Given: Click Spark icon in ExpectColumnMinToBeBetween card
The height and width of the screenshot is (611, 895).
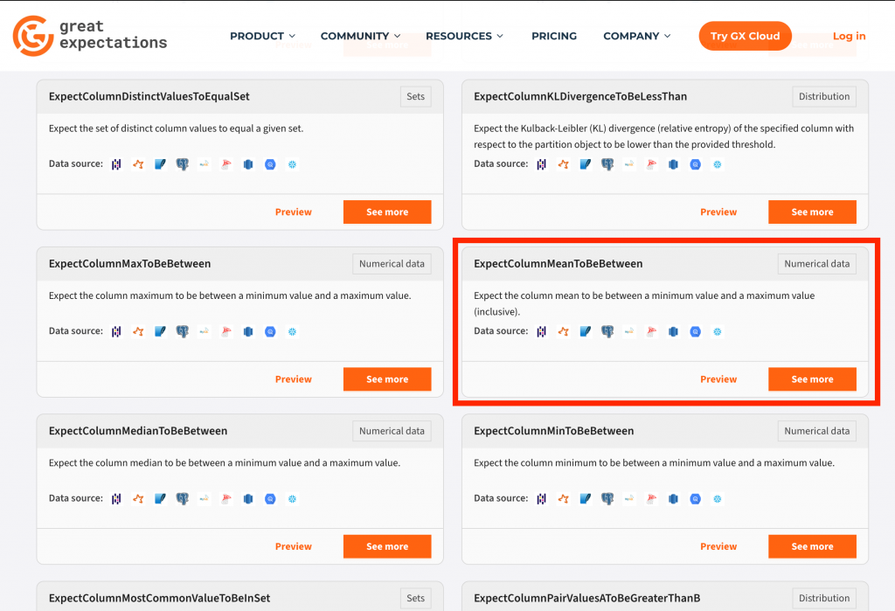Looking at the screenshot, I should point(564,498).
